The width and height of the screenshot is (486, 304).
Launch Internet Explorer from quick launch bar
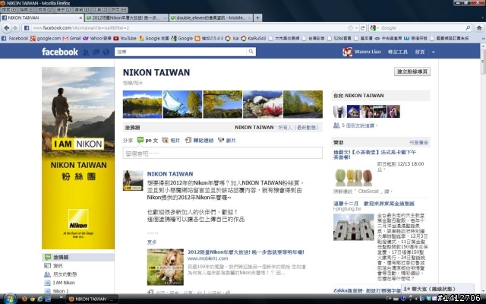coord(40,299)
